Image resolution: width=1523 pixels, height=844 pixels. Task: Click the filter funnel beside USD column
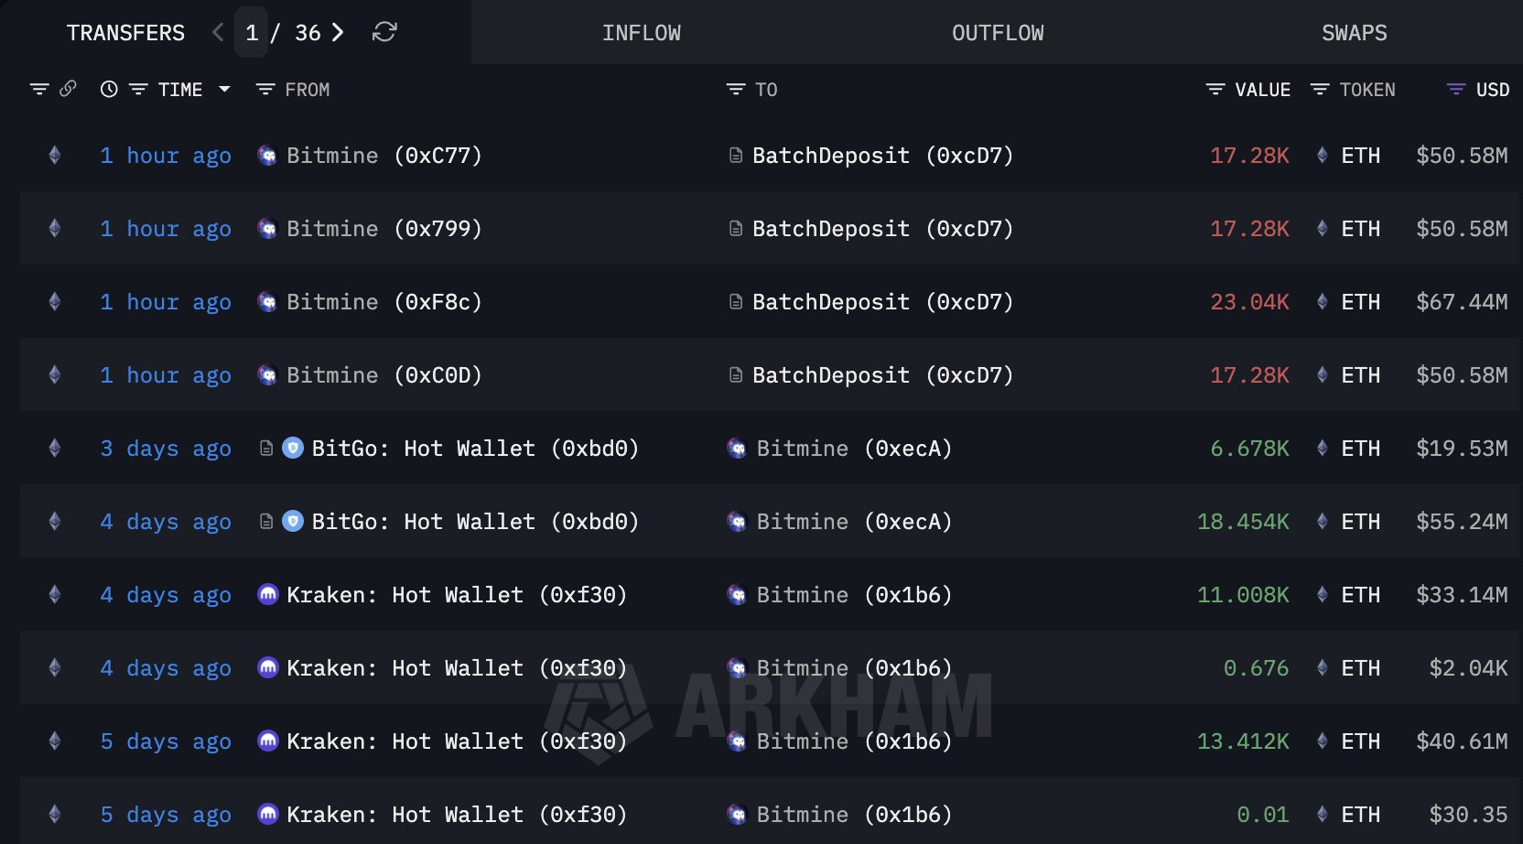click(x=1454, y=89)
